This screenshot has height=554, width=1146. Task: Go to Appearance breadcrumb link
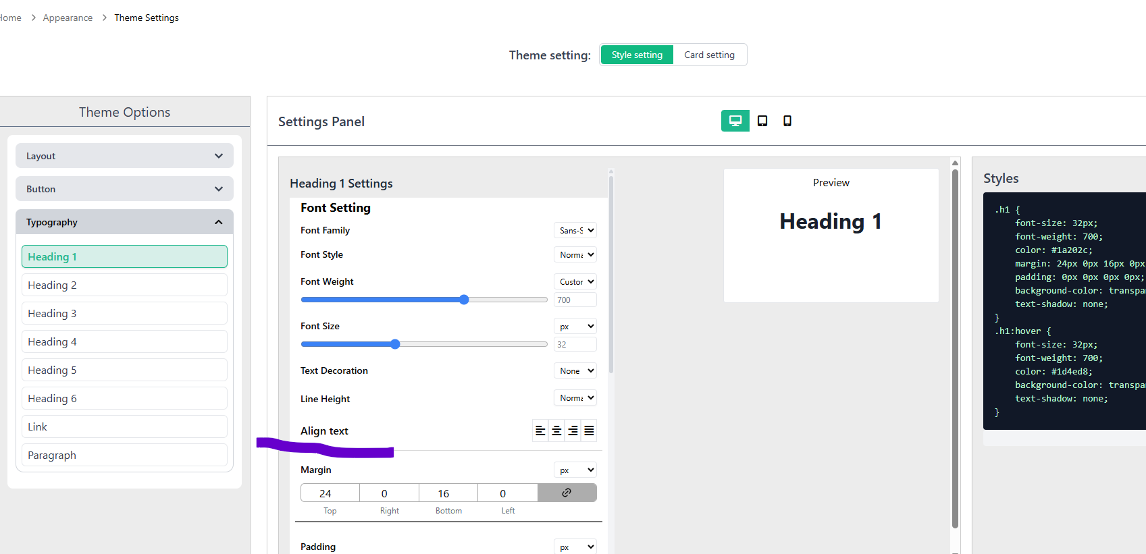pyautogui.click(x=68, y=18)
